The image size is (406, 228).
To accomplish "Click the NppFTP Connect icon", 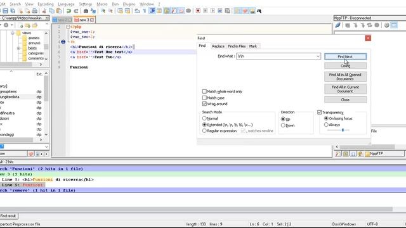I will coord(338,25).
